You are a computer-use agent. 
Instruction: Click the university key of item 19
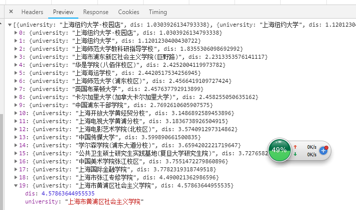click(x=42, y=201)
